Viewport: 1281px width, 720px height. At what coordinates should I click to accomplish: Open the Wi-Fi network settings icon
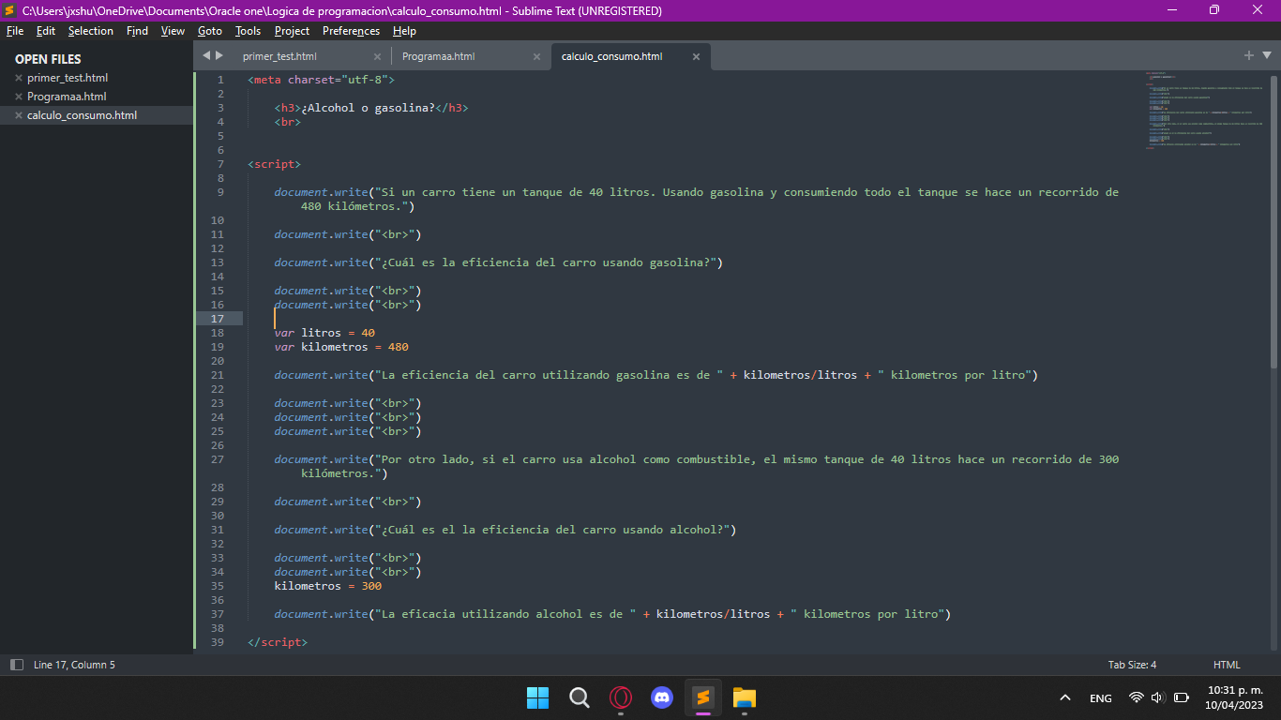pyautogui.click(x=1137, y=697)
